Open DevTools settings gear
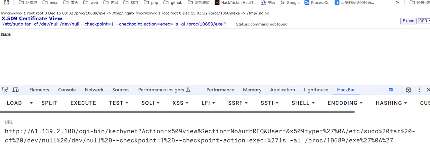This screenshot has width=430, height=146. [x=408, y=90]
